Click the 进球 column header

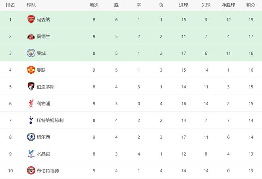click(x=183, y=6)
